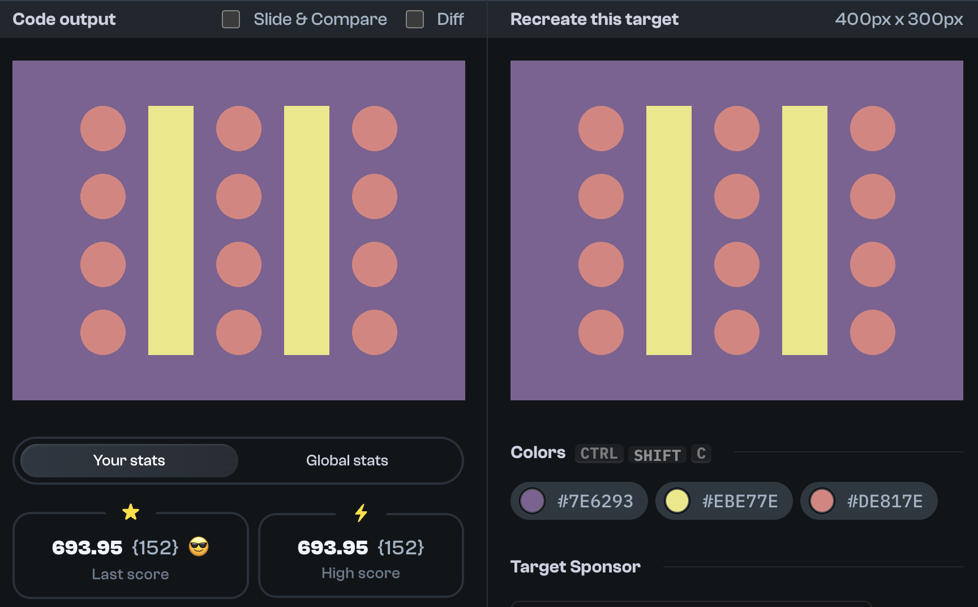Click the star icon above Last score
978x607 pixels.
tap(131, 511)
